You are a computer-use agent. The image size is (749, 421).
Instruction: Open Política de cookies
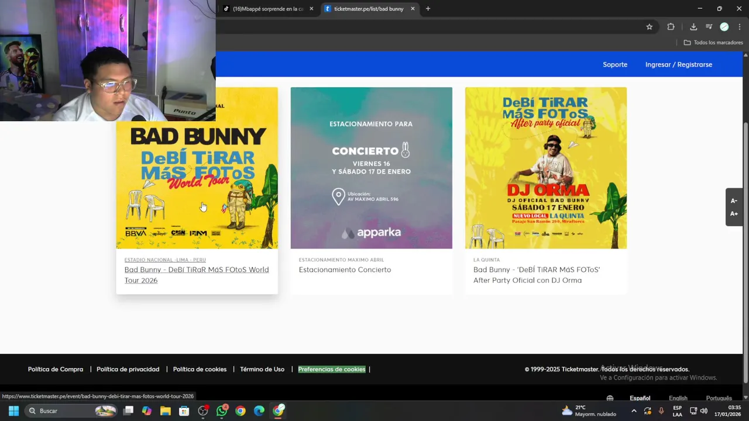coord(200,369)
